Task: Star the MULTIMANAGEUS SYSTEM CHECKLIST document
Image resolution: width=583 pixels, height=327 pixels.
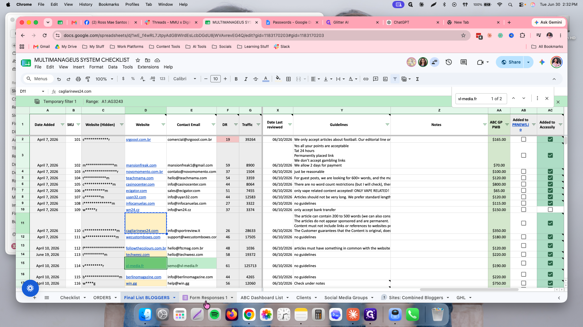Action: point(138,60)
